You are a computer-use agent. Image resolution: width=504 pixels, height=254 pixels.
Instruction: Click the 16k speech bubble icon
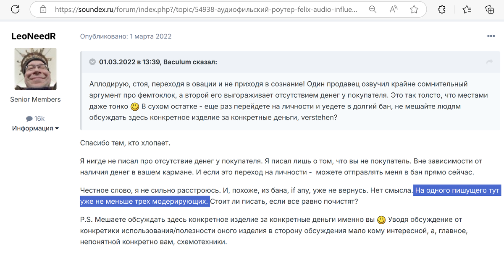29,118
